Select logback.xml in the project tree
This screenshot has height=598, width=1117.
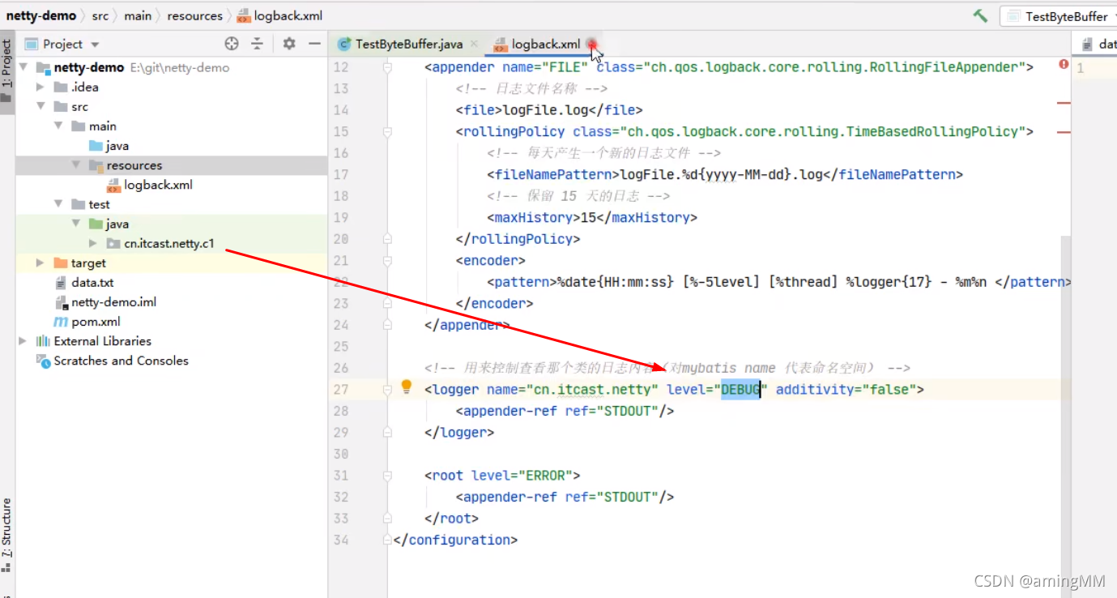pos(158,185)
